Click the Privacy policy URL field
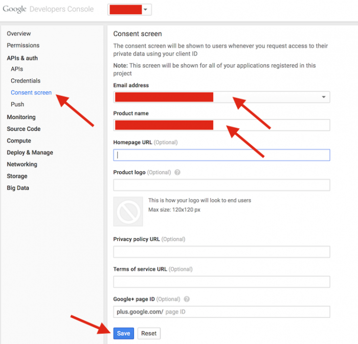The height and width of the screenshot is (344, 358). pos(221,252)
